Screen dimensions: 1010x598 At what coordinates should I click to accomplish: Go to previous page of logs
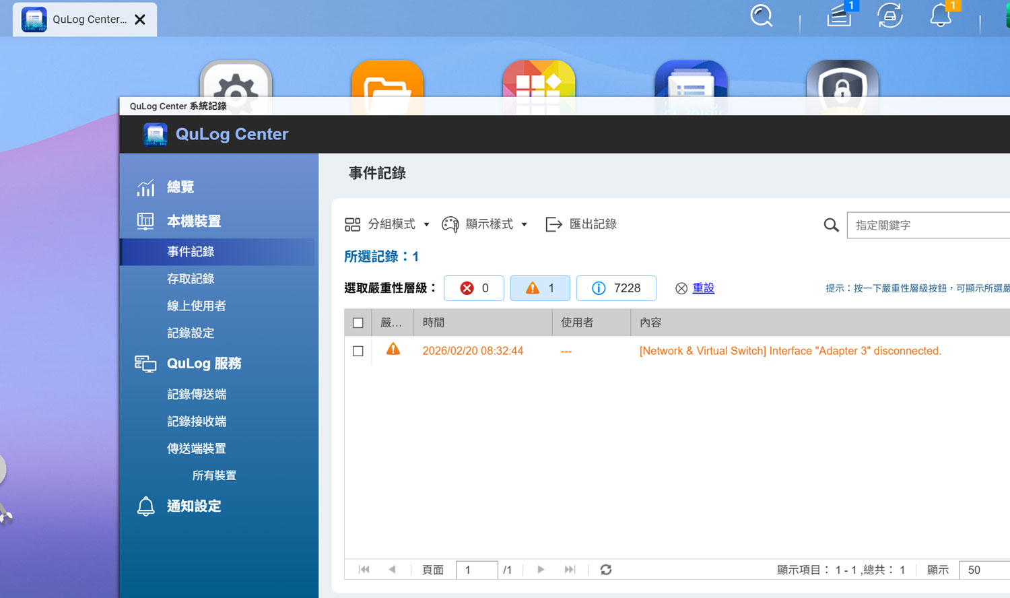coord(392,570)
